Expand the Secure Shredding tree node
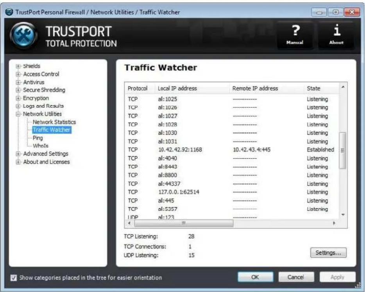Screen dimensions: 365x292 pos(18,90)
